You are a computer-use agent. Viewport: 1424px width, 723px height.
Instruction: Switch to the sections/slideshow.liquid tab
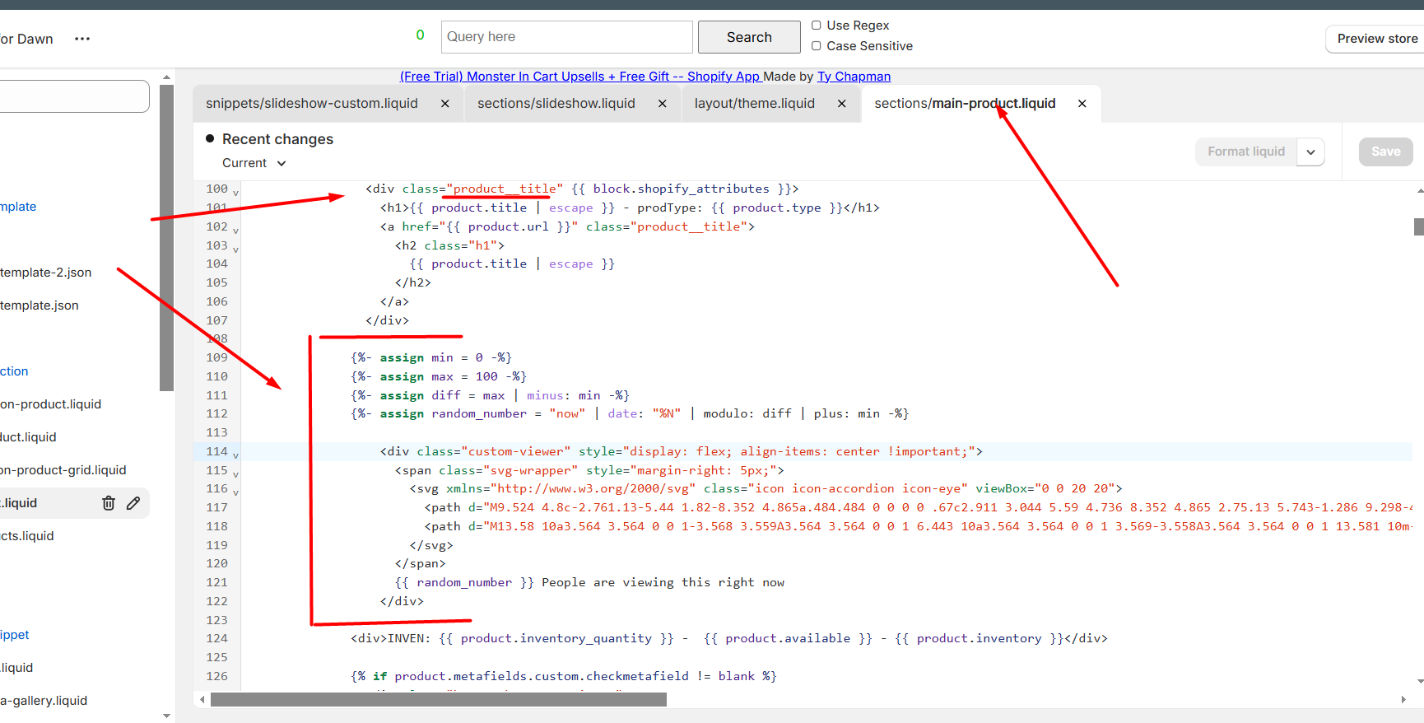coord(556,104)
